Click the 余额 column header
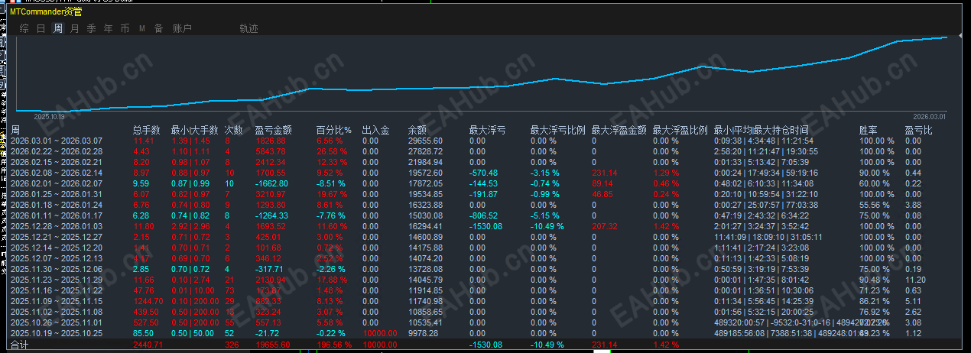The height and width of the screenshot is (353, 971). 417,130
